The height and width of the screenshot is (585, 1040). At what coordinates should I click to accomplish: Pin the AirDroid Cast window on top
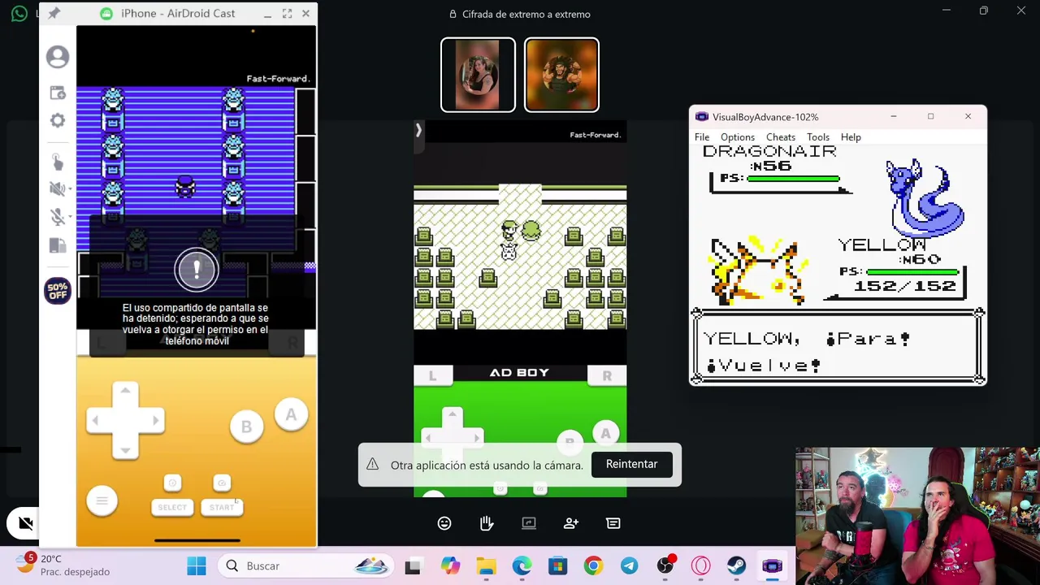[x=54, y=14]
